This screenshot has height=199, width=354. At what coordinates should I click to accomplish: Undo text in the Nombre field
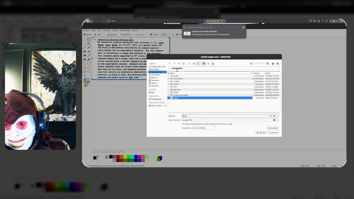pyautogui.click(x=271, y=116)
